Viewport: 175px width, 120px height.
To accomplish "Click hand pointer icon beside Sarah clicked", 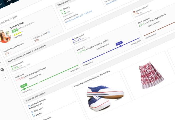I will click(x=73, y=39).
